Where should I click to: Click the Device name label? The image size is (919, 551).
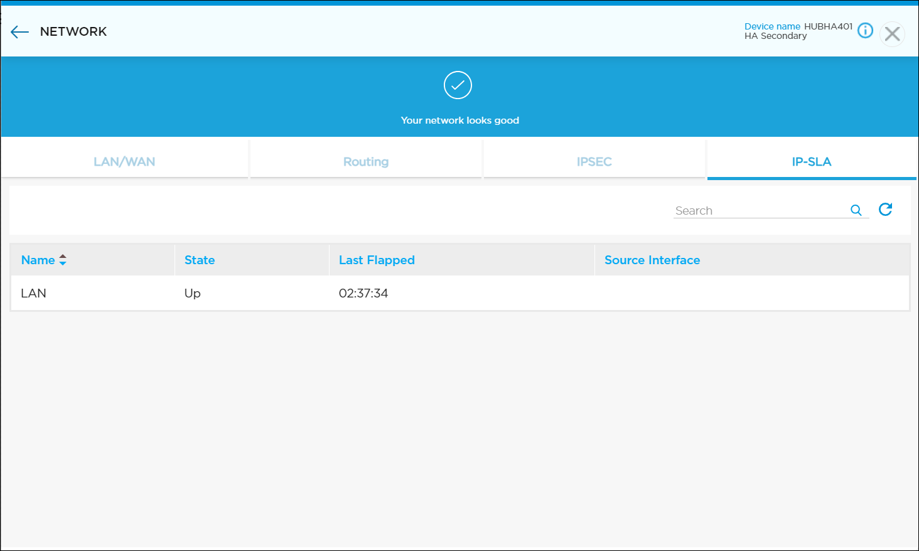[772, 26]
